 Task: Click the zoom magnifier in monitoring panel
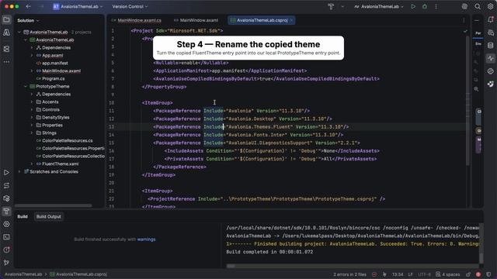[x=476, y=89]
